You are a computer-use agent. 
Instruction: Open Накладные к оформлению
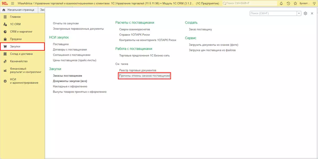tap(70, 86)
